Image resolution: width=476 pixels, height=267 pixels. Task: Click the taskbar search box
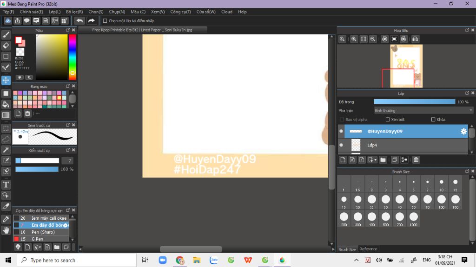pyautogui.click(x=77, y=260)
